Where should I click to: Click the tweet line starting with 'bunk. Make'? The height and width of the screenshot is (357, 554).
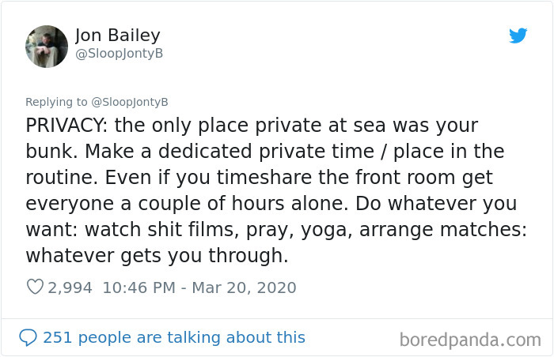tap(265, 152)
